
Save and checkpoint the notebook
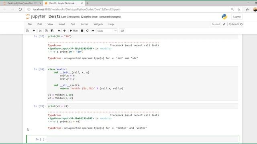pyautogui.click(x=27, y=31)
